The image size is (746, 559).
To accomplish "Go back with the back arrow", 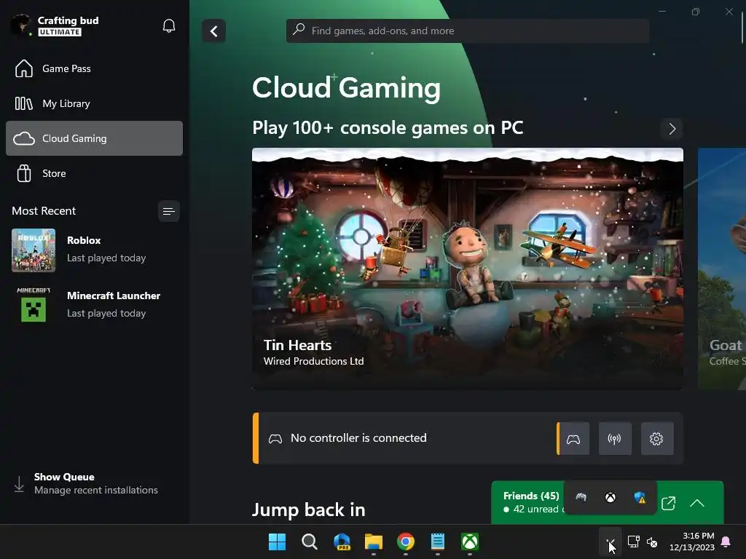I will tap(213, 31).
